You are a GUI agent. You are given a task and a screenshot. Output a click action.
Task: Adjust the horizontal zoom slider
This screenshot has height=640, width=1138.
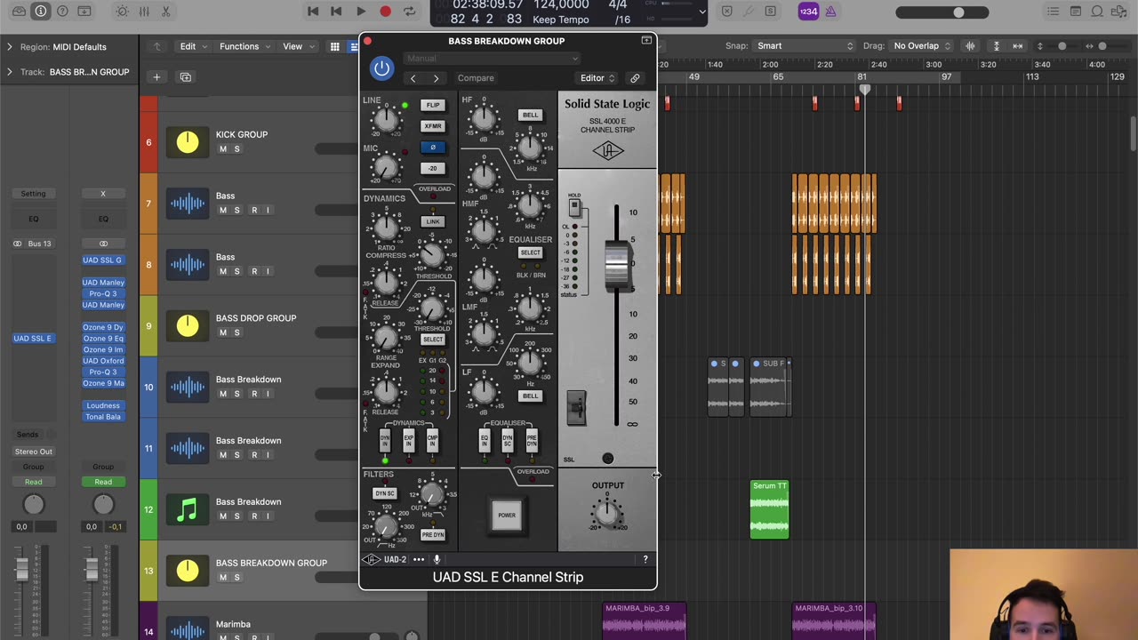point(1102,46)
